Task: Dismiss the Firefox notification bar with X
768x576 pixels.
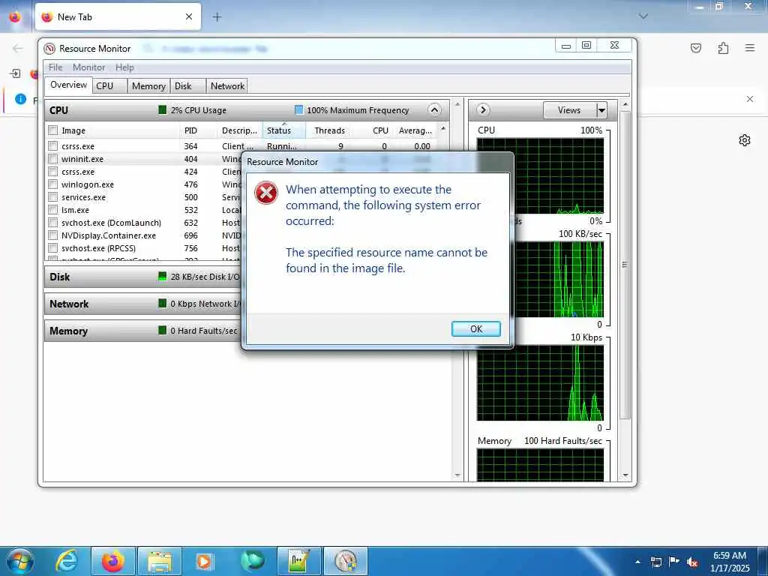Action: point(749,99)
